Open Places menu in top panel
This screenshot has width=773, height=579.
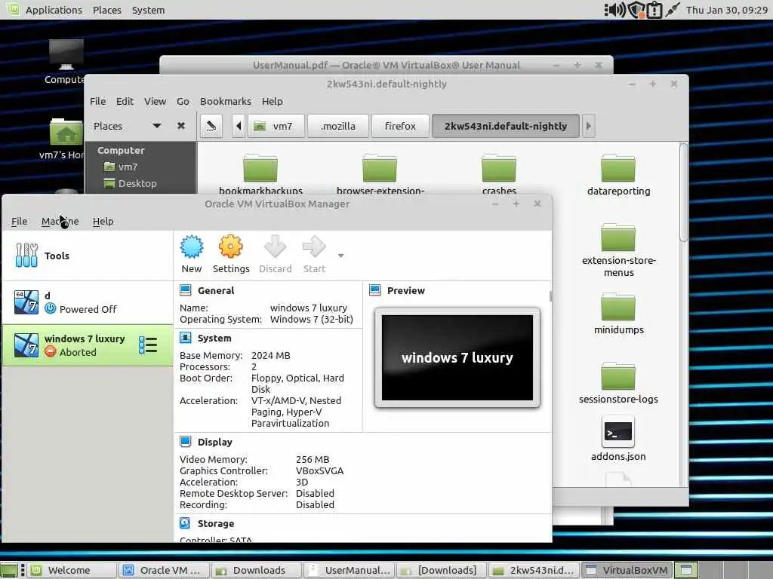tap(107, 10)
